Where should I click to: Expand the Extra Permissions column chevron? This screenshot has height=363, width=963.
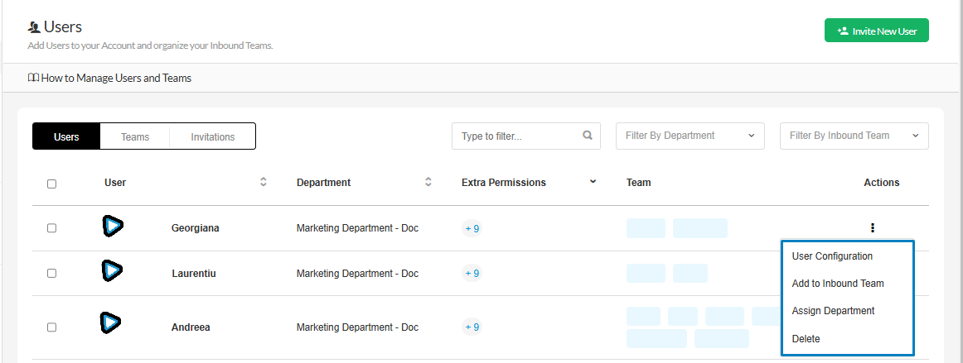pyautogui.click(x=593, y=182)
